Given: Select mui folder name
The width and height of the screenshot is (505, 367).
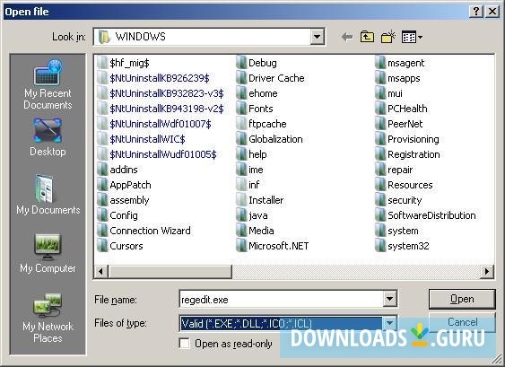Looking at the screenshot, I should coord(395,93).
